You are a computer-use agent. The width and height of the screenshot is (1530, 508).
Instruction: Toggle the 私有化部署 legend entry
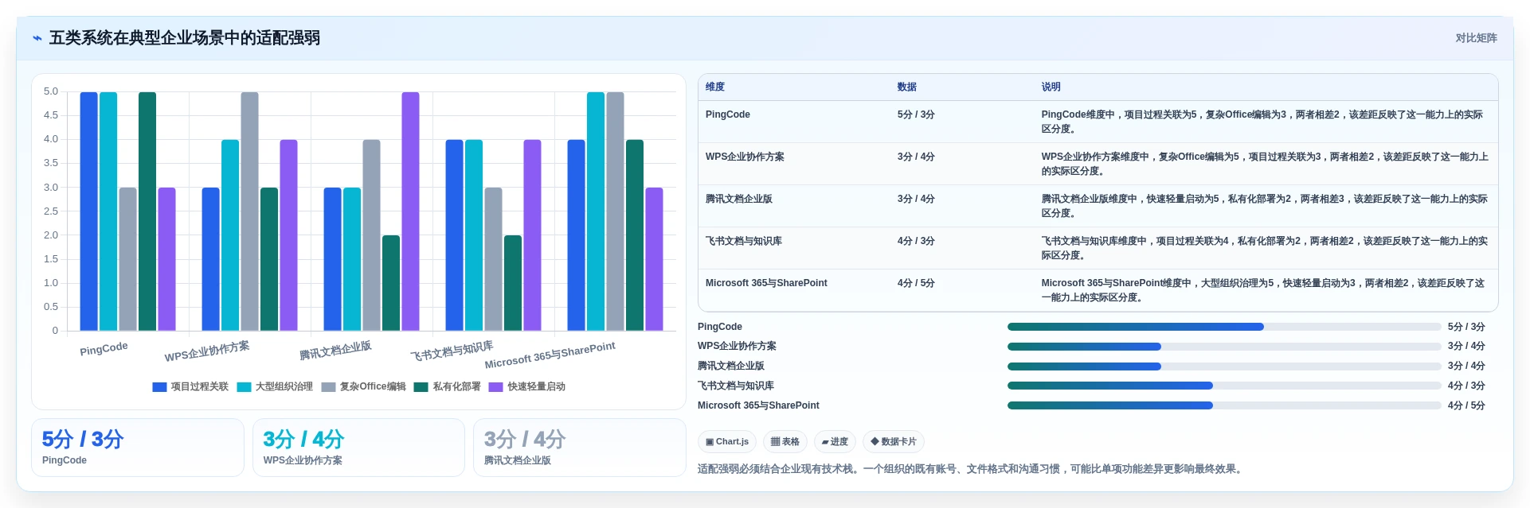448,387
